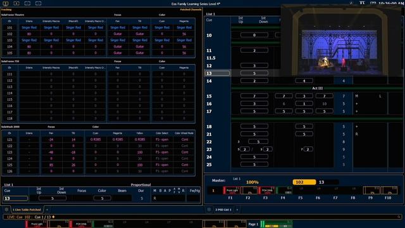Select channel 121 in SolaWash 2000 table
This screenshot has width=405, height=228.
click(9, 139)
